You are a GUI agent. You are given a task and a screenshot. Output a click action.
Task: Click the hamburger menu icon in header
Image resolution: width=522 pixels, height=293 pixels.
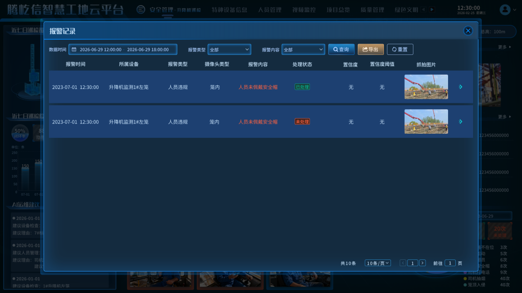(x=141, y=10)
